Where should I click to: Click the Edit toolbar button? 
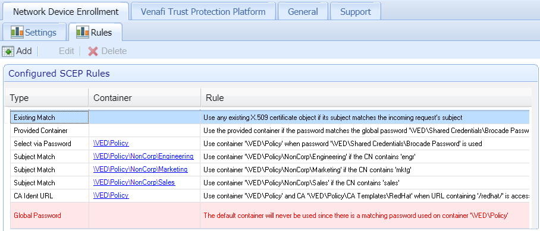(x=66, y=51)
